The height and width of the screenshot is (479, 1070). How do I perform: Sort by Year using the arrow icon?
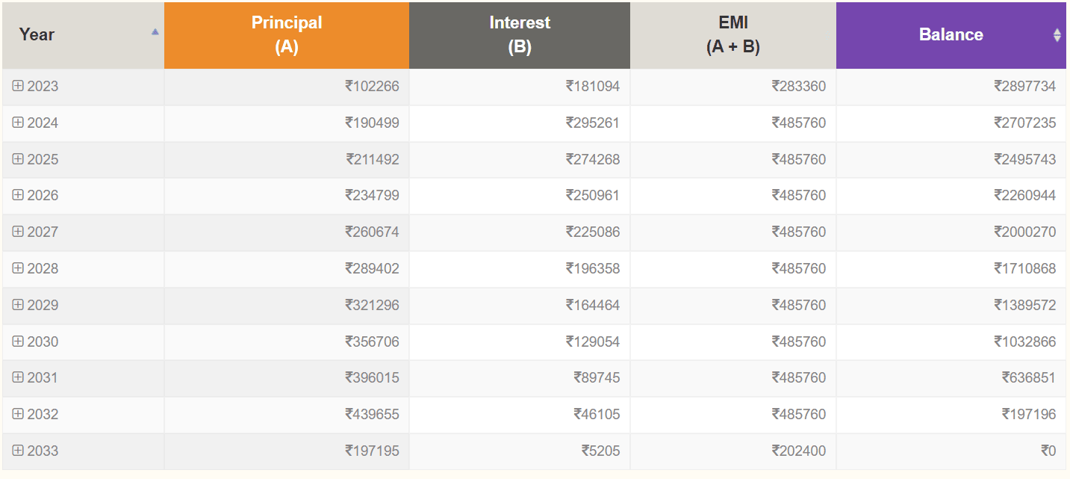point(155,32)
